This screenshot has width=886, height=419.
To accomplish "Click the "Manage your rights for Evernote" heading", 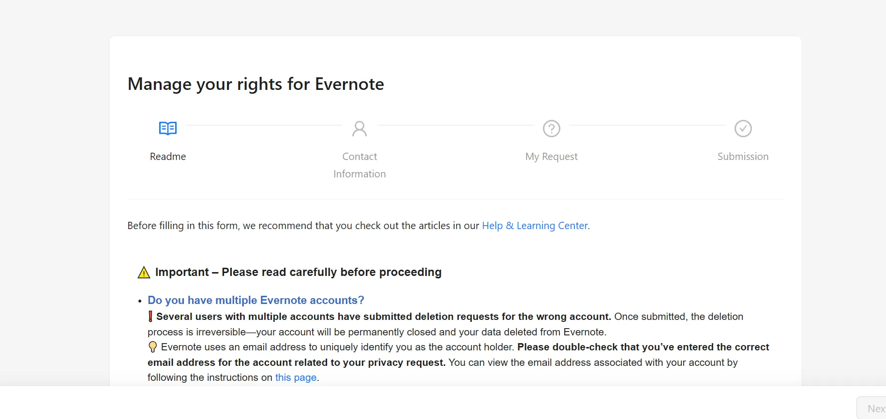I will tap(255, 84).
